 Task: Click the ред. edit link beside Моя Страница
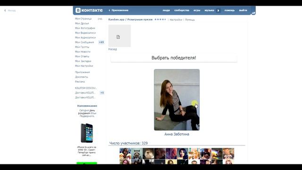point(100,19)
